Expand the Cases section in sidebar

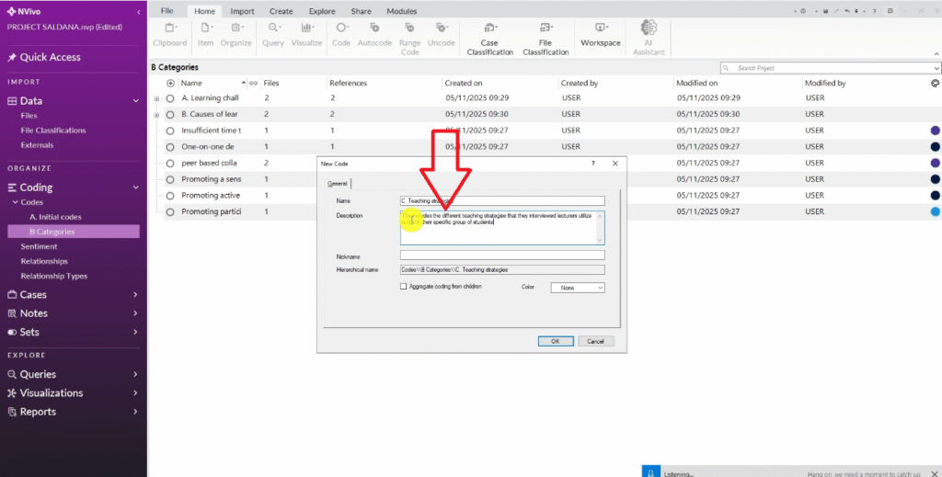[135, 295]
